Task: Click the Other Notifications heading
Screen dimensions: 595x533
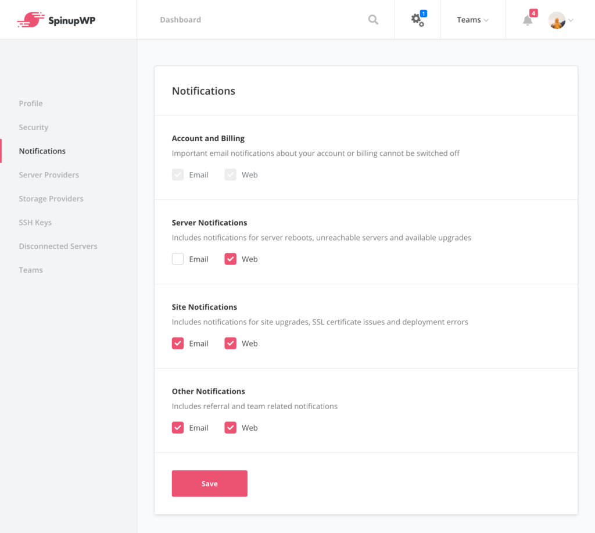Action: point(209,391)
